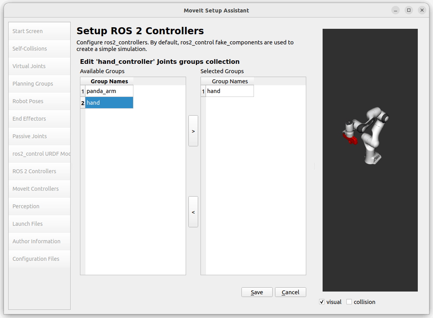The height and width of the screenshot is (318, 433).
Task: Maximize the MoveIt Setup Assistant window
Action: 409,10
